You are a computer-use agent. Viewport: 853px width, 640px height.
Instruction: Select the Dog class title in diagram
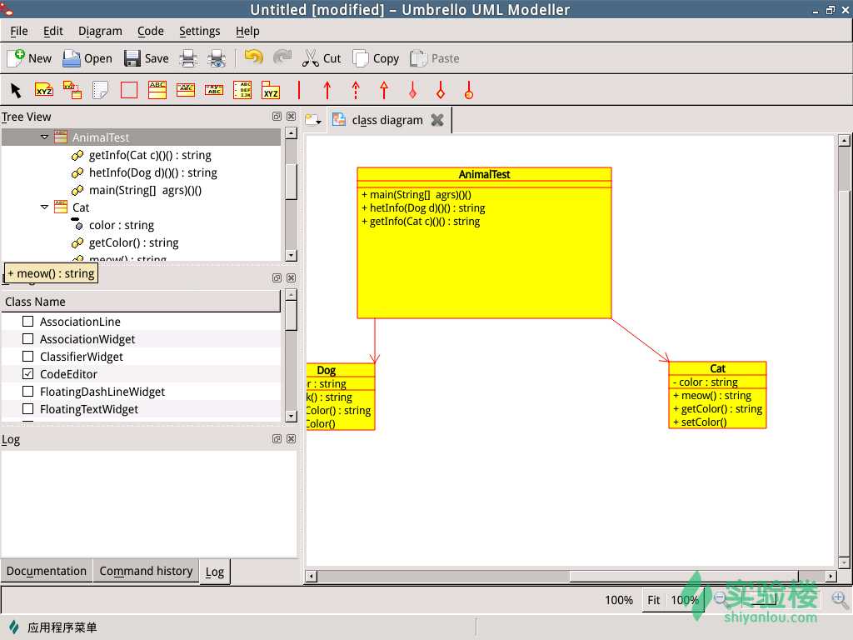[327, 370]
